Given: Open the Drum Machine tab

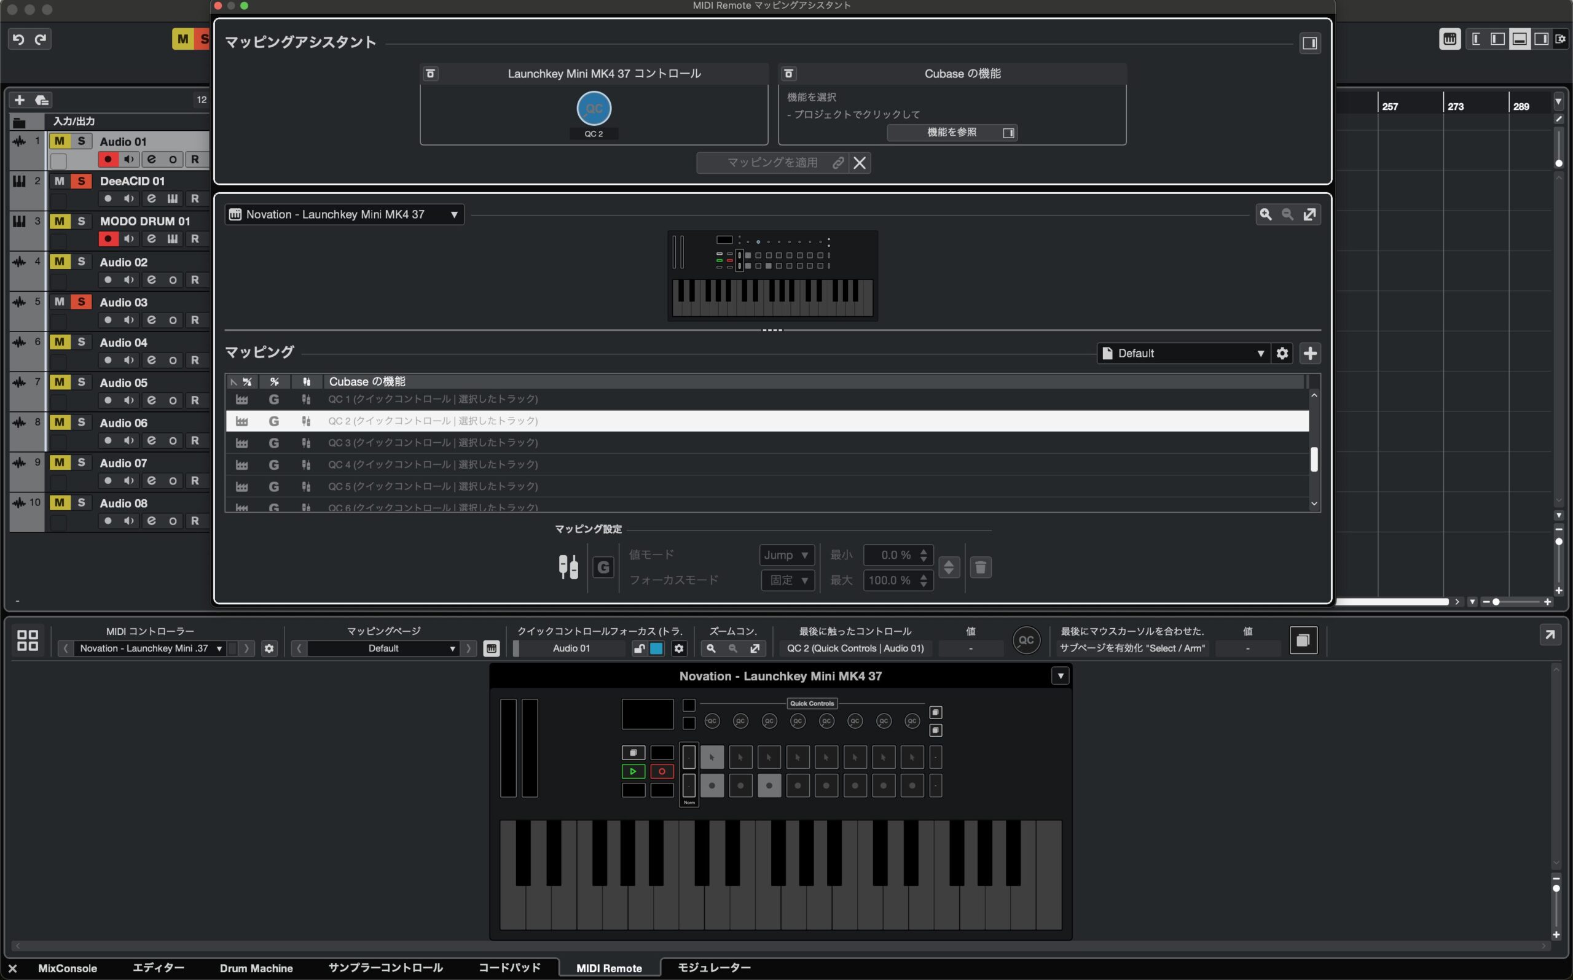Looking at the screenshot, I should (256, 968).
